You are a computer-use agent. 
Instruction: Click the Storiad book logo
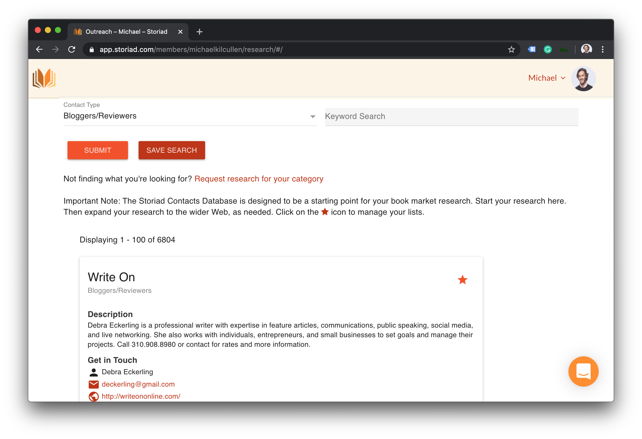click(x=44, y=78)
